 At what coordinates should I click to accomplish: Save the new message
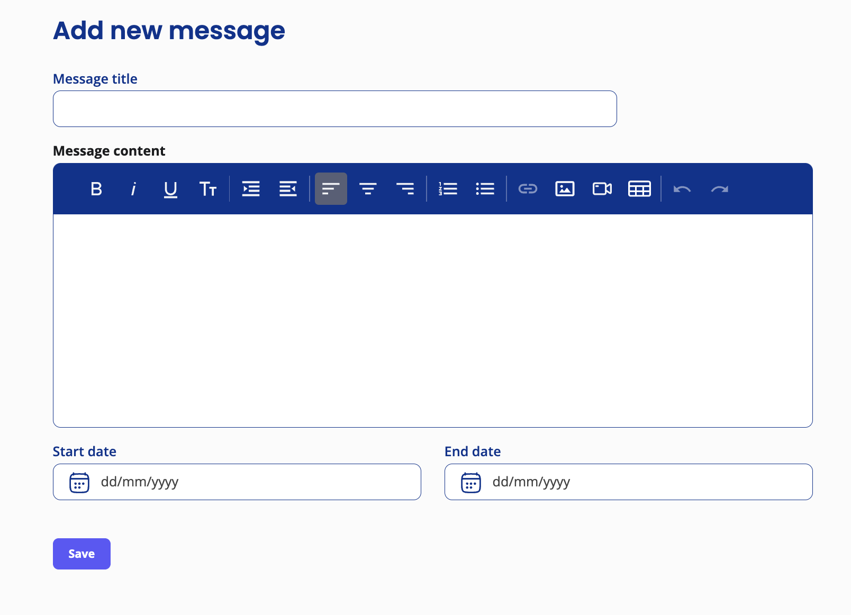(82, 554)
